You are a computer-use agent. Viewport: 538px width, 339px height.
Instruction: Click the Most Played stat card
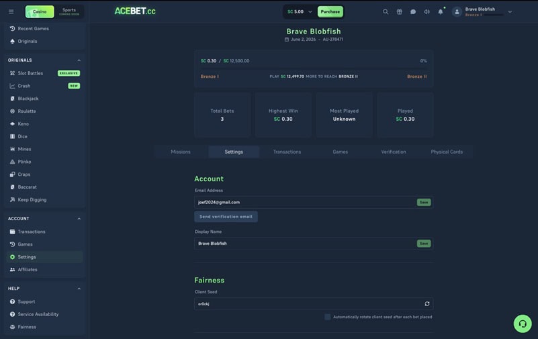coord(344,115)
